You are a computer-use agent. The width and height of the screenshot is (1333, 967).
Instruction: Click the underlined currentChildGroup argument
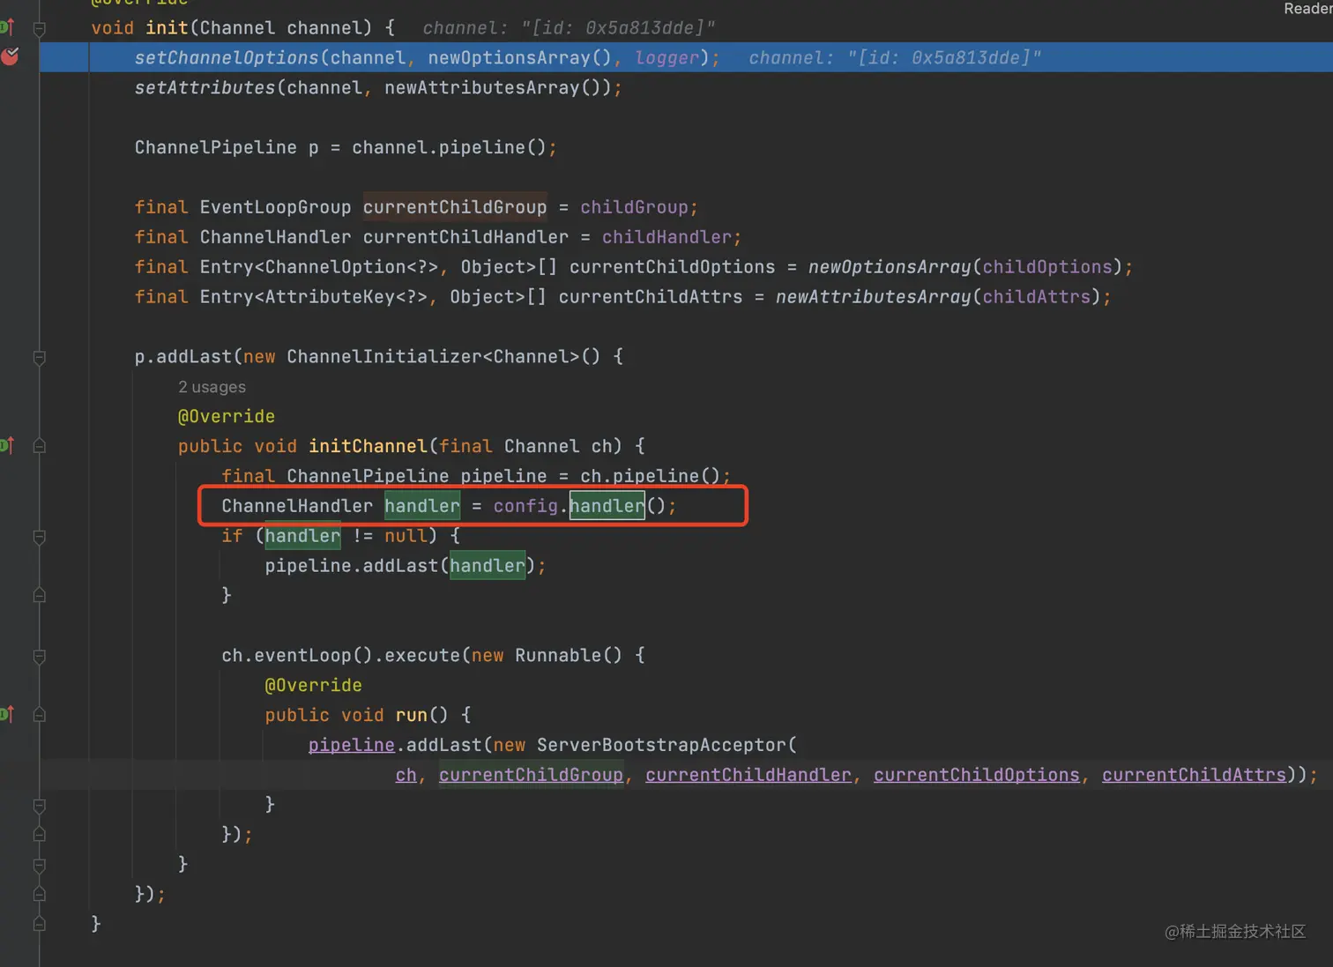point(531,775)
